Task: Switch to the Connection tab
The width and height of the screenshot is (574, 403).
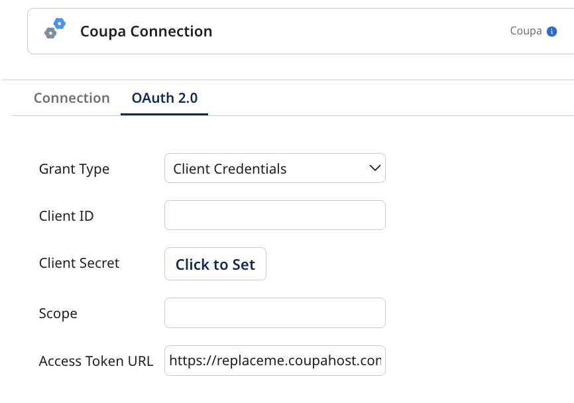Action: [72, 97]
